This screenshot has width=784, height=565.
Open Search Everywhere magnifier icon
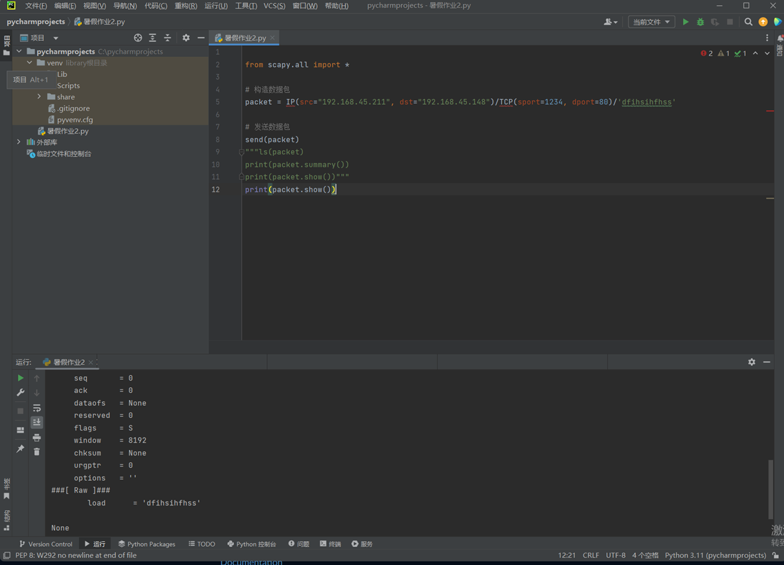click(748, 22)
